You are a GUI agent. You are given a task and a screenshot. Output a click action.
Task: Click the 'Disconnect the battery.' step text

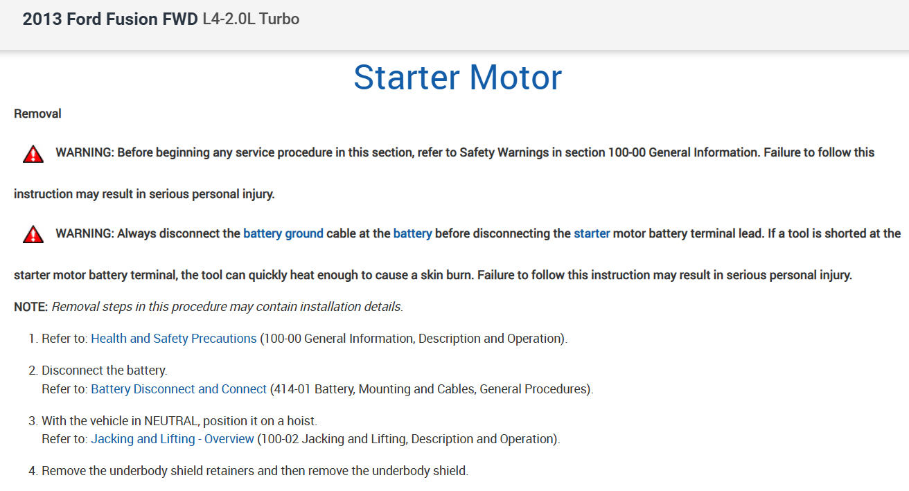tap(105, 371)
